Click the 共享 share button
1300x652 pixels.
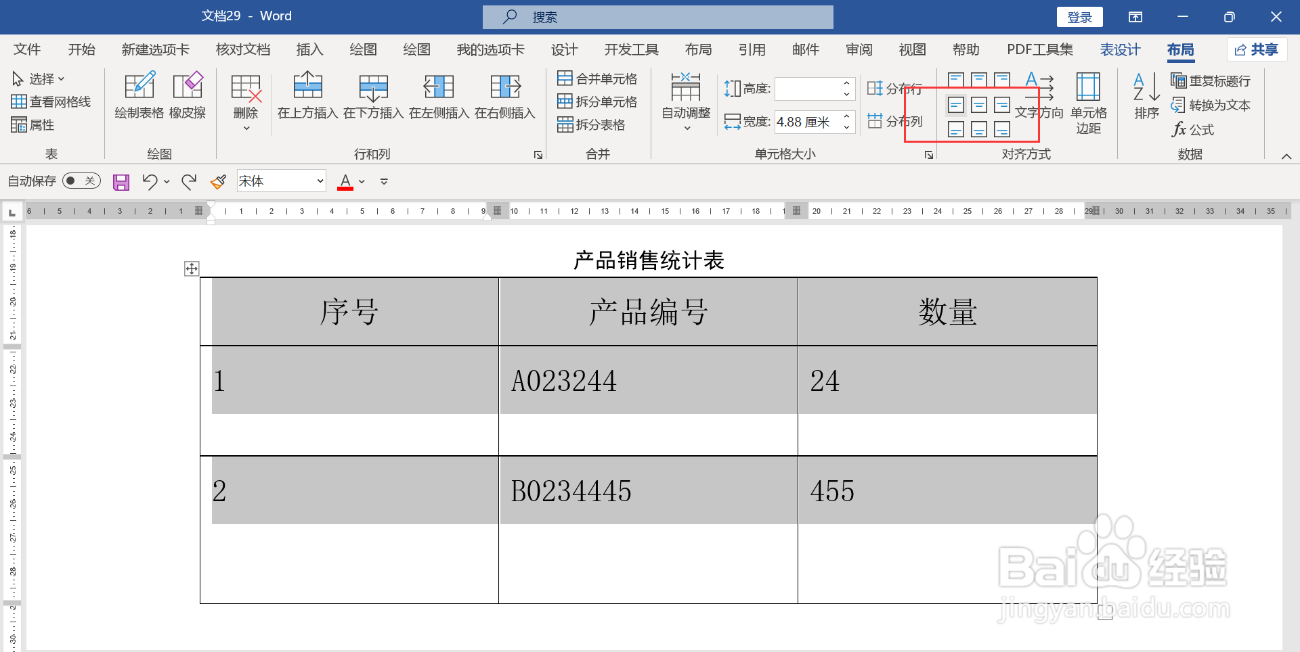(1257, 49)
